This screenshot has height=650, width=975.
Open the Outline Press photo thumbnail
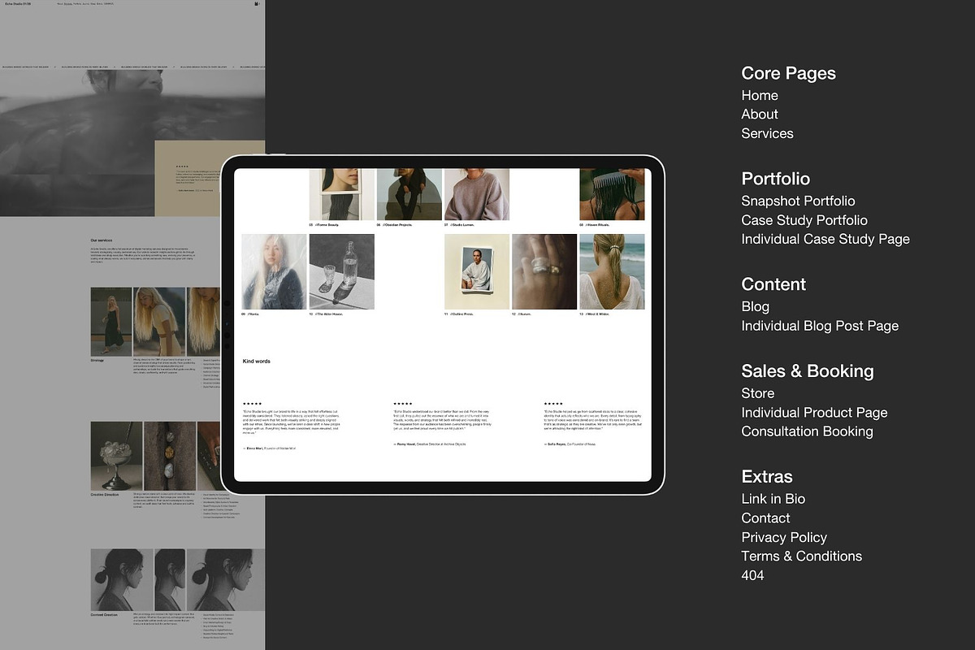pyautogui.click(x=477, y=271)
